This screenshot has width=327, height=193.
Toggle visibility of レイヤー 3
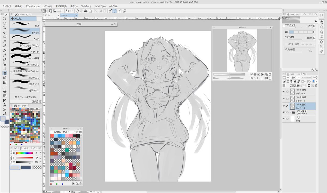coord(284,106)
